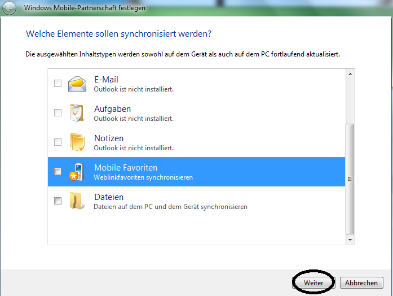
Task: Click the Weiter button
Action: tap(313, 282)
